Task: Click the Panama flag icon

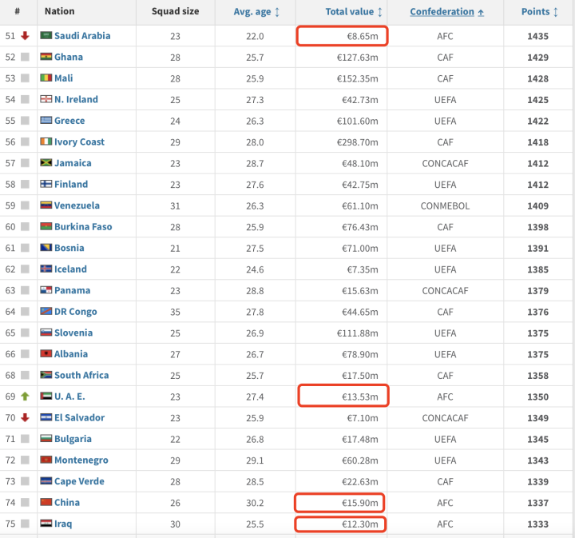Action: pyautogui.click(x=46, y=290)
